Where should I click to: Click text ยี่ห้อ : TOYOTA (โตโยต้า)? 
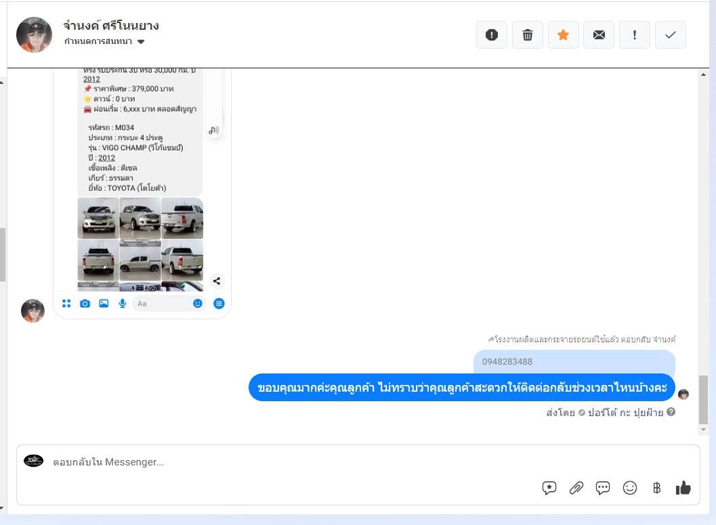click(x=127, y=188)
